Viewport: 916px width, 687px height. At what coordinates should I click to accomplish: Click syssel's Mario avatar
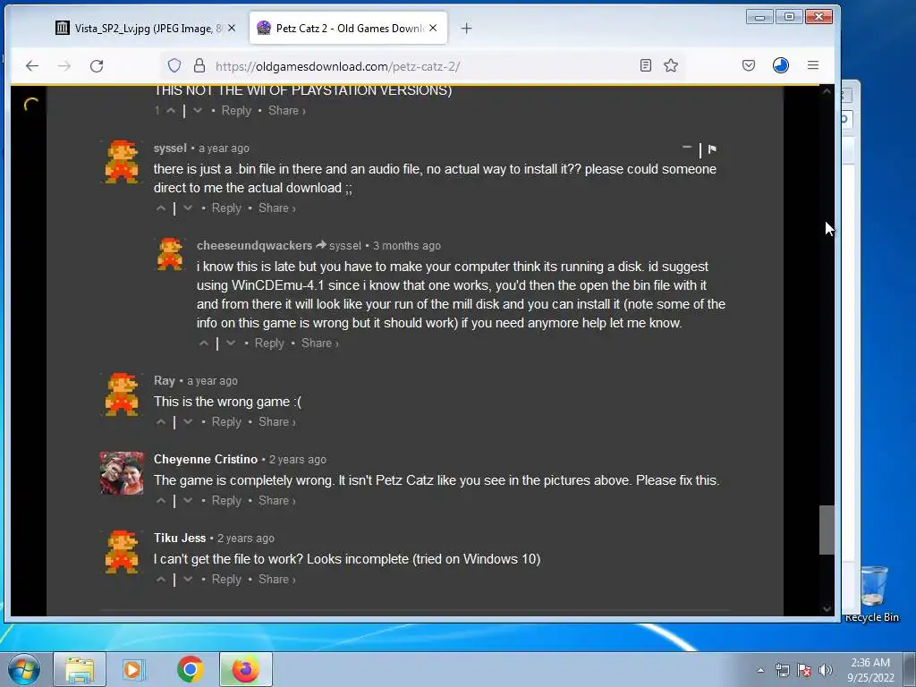[x=122, y=162]
